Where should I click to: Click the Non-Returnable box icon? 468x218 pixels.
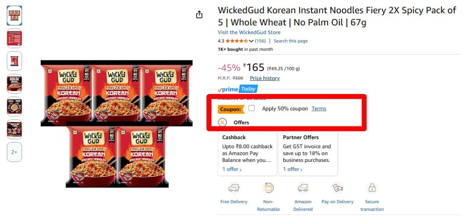click(x=268, y=188)
